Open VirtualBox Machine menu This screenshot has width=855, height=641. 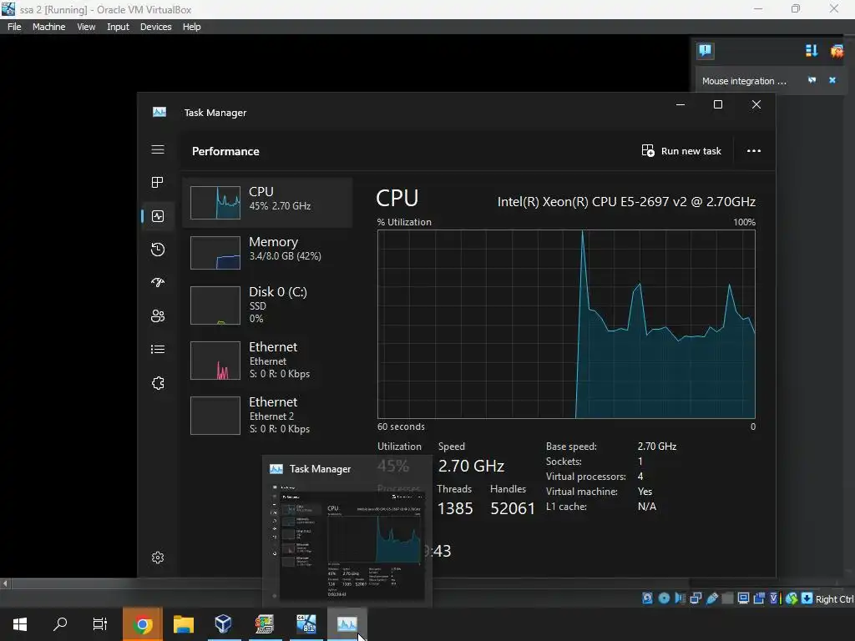pos(48,27)
